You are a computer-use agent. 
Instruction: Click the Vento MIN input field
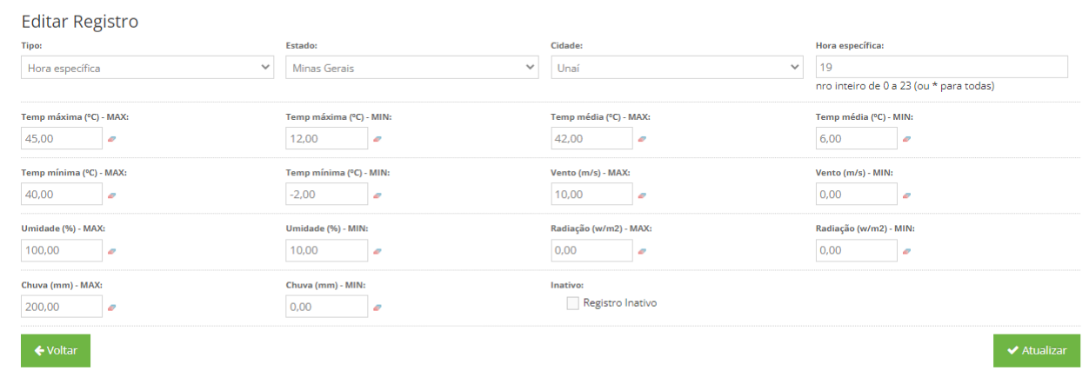[x=856, y=195]
